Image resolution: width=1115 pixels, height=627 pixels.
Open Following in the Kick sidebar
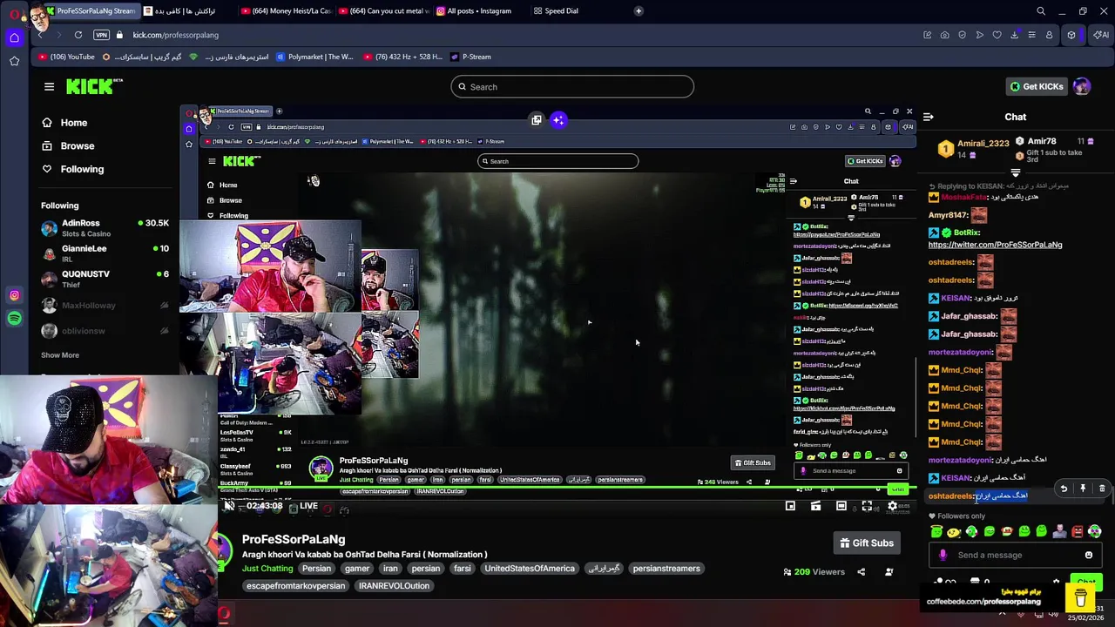pos(72,169)
